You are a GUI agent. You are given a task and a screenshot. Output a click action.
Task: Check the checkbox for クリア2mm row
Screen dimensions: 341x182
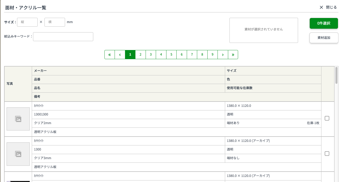point(327,118)
